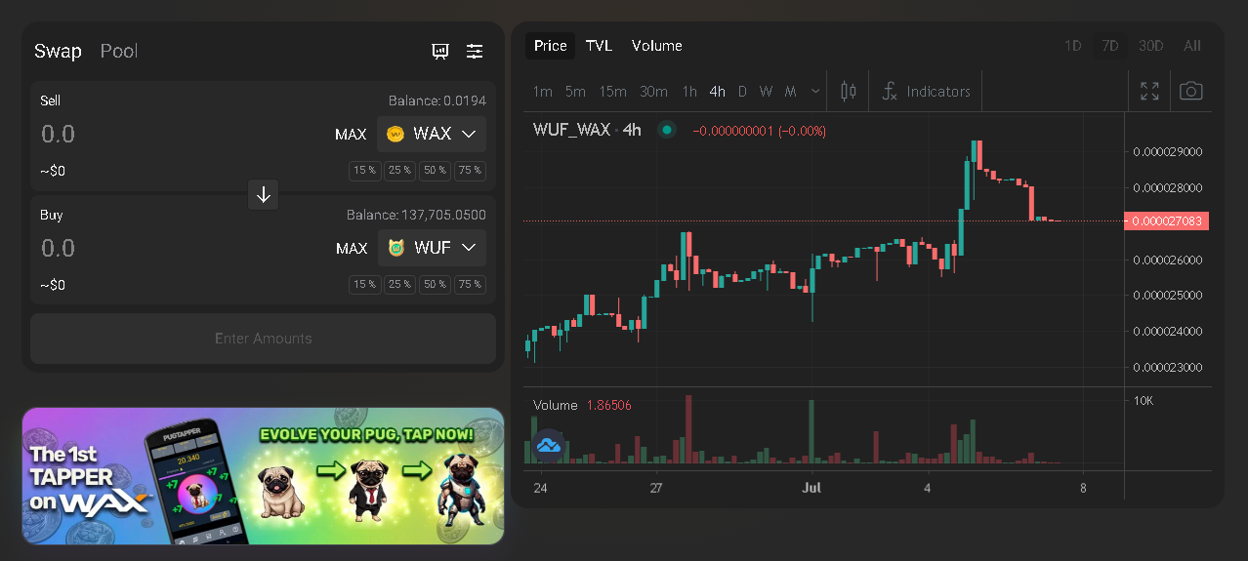Click the Sell Balance: 0.0194 text
The height and width of the screenshot is (561, 1248).
point(437,100)
